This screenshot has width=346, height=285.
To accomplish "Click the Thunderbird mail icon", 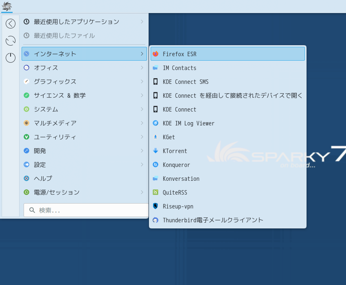I will [x=155, y=220].
